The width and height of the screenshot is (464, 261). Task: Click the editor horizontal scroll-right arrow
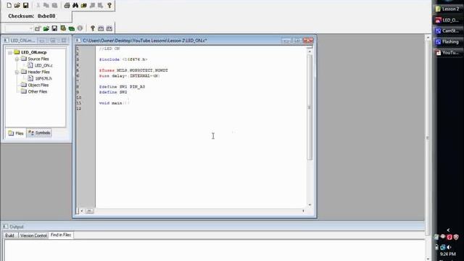[303, 211]
